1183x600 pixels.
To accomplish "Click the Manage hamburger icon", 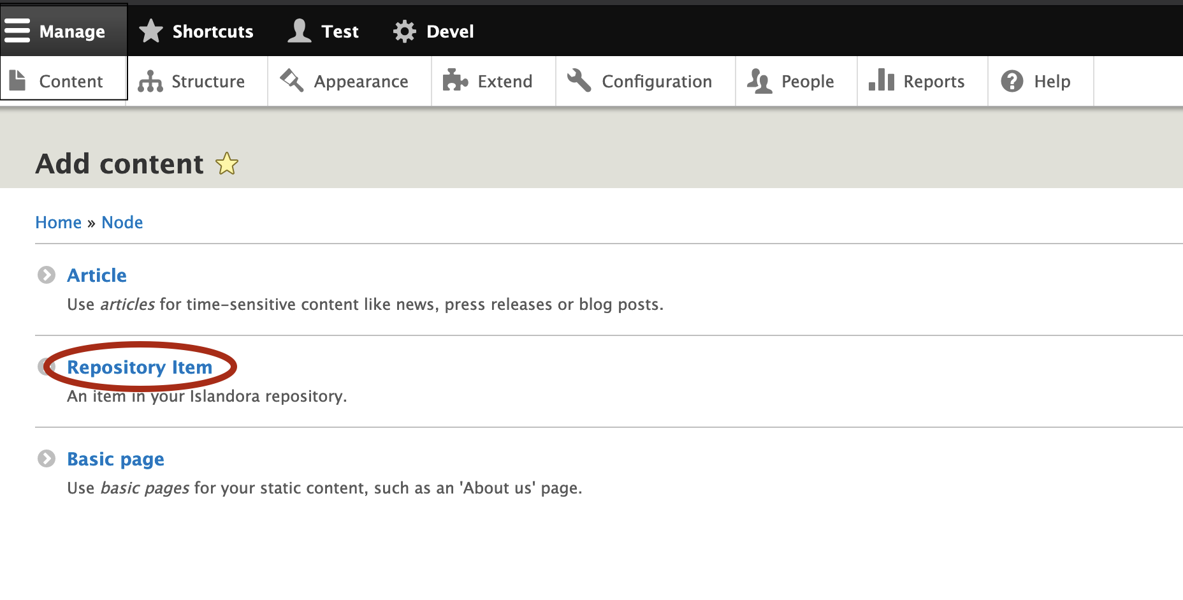I will point(17,30).
